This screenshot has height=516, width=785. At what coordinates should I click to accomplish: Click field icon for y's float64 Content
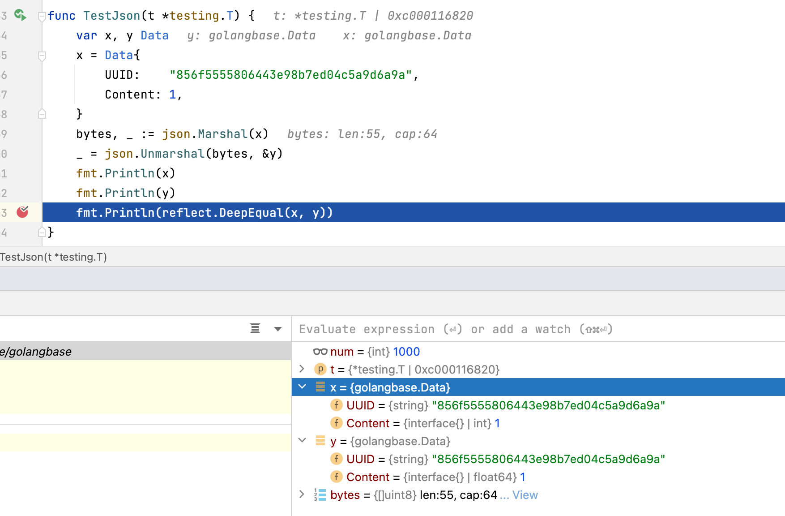tap(336, 477)
